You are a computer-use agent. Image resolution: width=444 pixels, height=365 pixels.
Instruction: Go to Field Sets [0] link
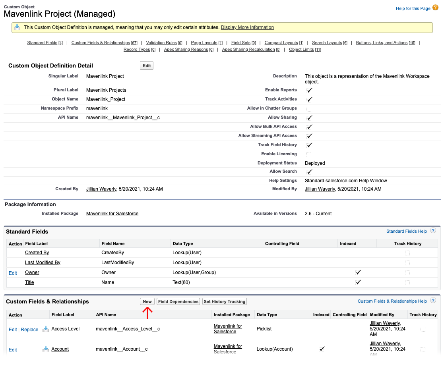coord(244,43)
